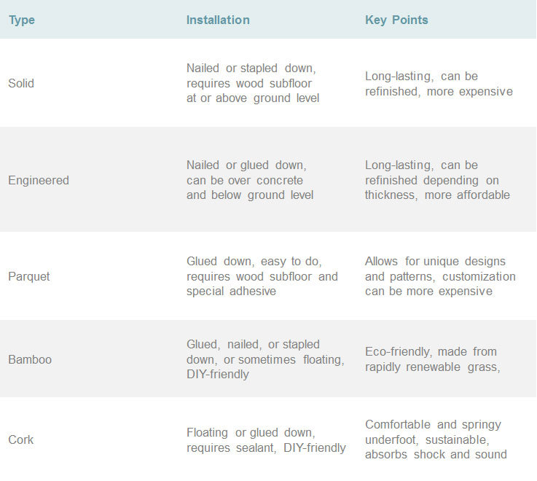The height and width of the screenshot is (481, 537).
Task: Select the Bamboo type cell
Action: (x=30, y=359)
